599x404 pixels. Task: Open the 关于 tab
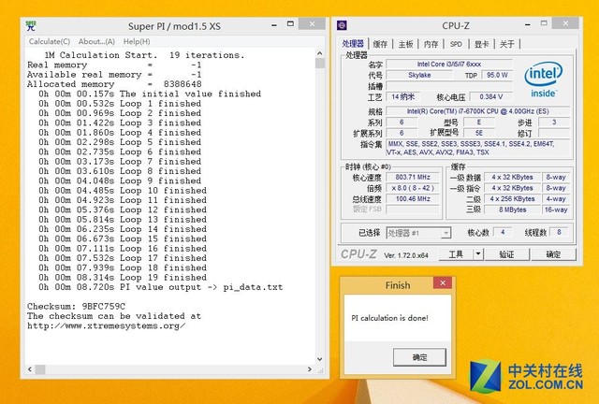pos(506,44)
